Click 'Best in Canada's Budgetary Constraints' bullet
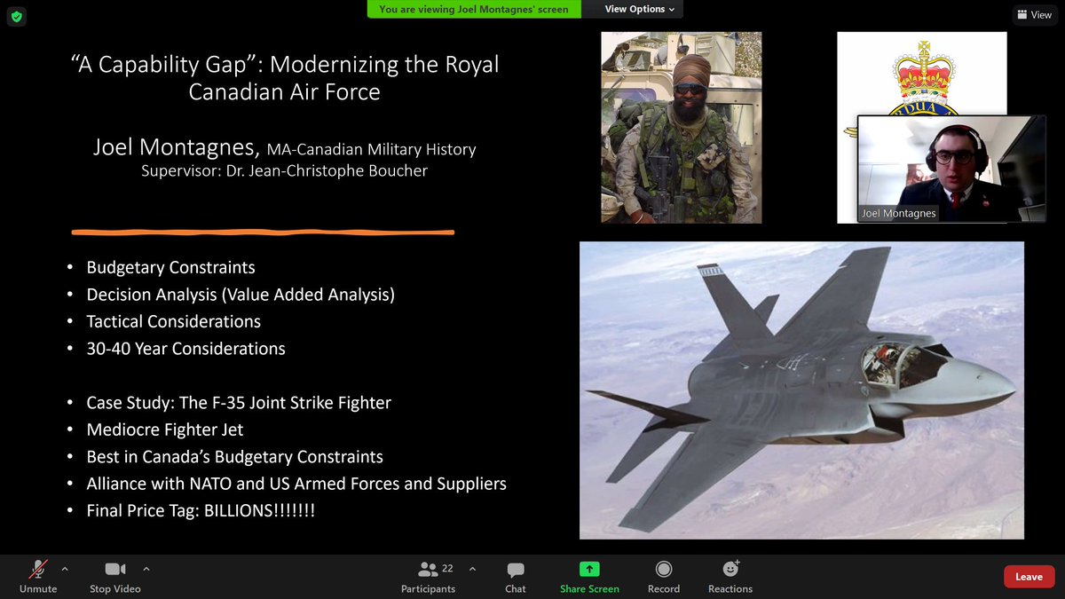This screenshot has width=1065, height=599. pyautogui.click(x=234, y=457)
